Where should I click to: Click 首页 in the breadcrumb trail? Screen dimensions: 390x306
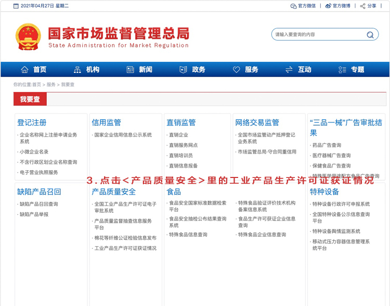coord(36,84)
